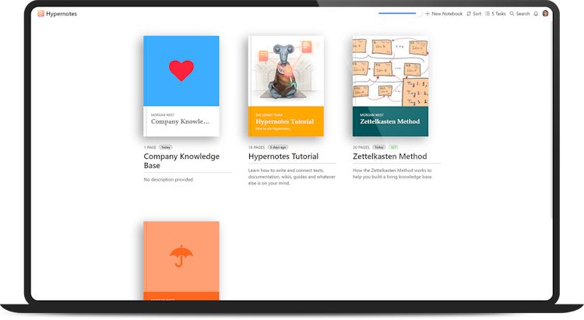This screenshot has width=584, height=320.
Task: Click the green 2/7 task badge
Action: tap(394, 147)
